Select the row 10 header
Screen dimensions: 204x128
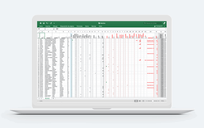pos(39,48)
